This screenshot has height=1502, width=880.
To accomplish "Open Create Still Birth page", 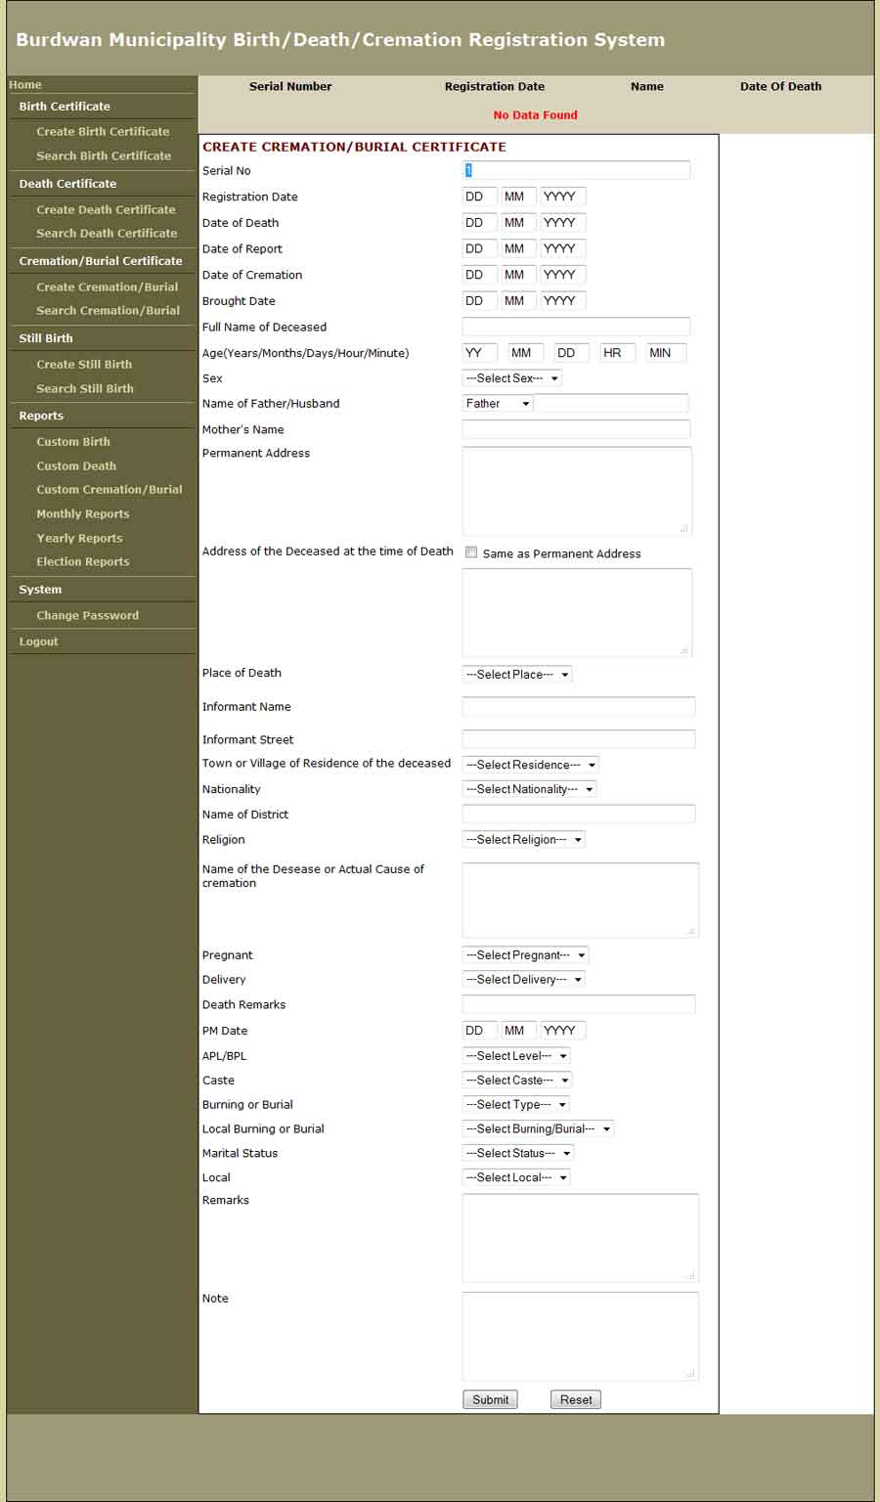I will click(x=84, y=364).
